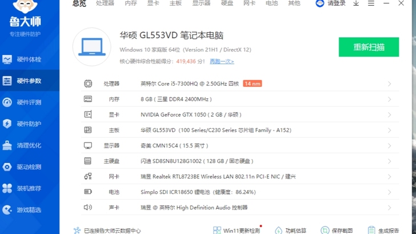
Task: Select 硬件评测 in the sidebar
Action: point(29,102)
